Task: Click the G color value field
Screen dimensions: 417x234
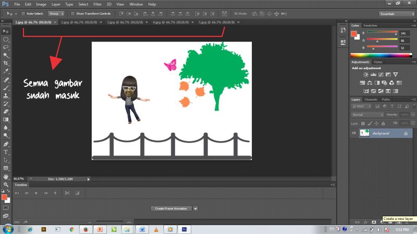Action: click(404, 41)
